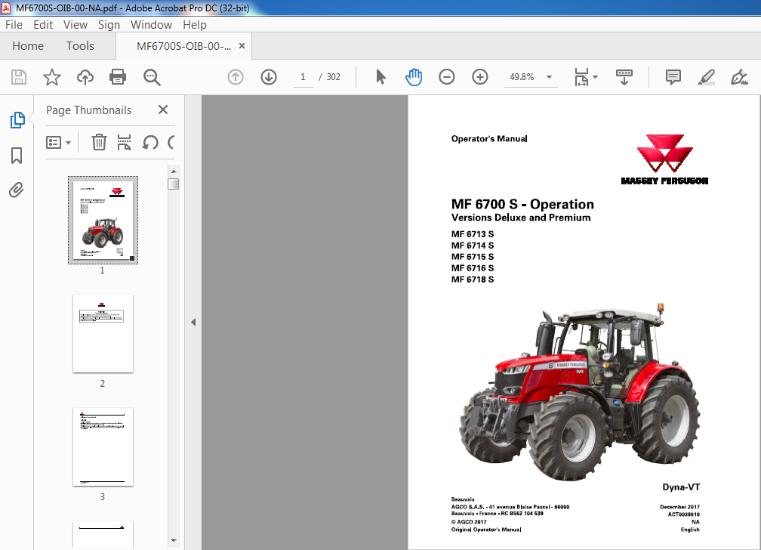
Task: Choose the Selection arrow tool
Action: (x=380, y=77)
